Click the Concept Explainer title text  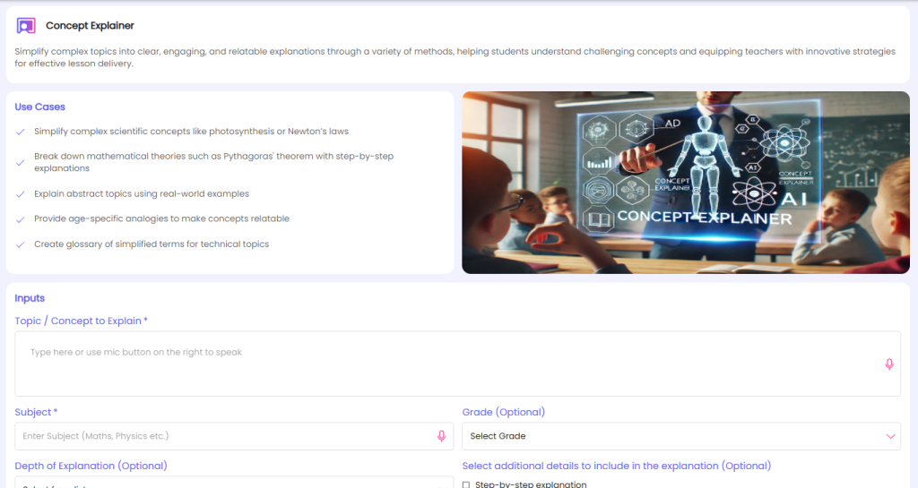pyautogui.click(x=90, y=26)
